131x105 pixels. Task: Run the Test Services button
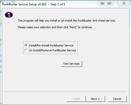click(x=72, y=64)
